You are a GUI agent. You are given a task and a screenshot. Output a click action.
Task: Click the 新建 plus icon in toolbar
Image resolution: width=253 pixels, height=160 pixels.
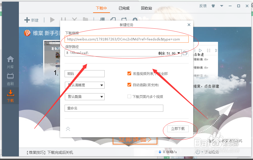(27, 20)
